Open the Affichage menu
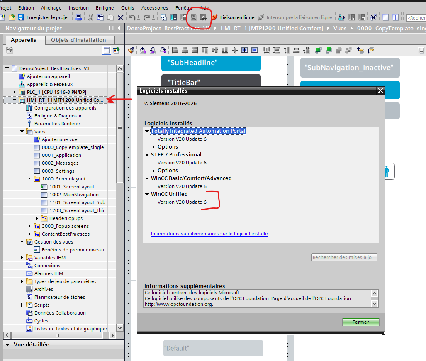The height and width of the screenshot is (361, 426). point(51,8)
